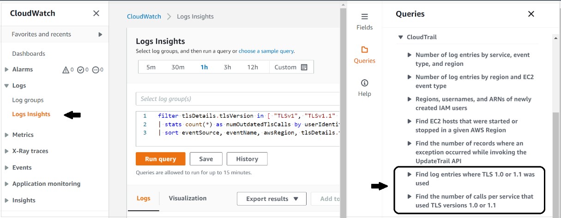Open the Export results dropdown
Image resolution: width=561 pixels, height=218 pixels.
(x=271, y=199)
